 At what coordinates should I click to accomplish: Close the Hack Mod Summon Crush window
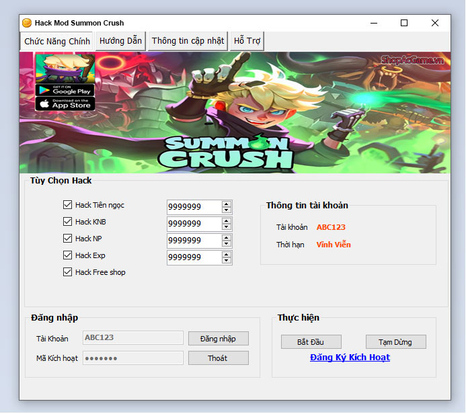click(435, 23)
